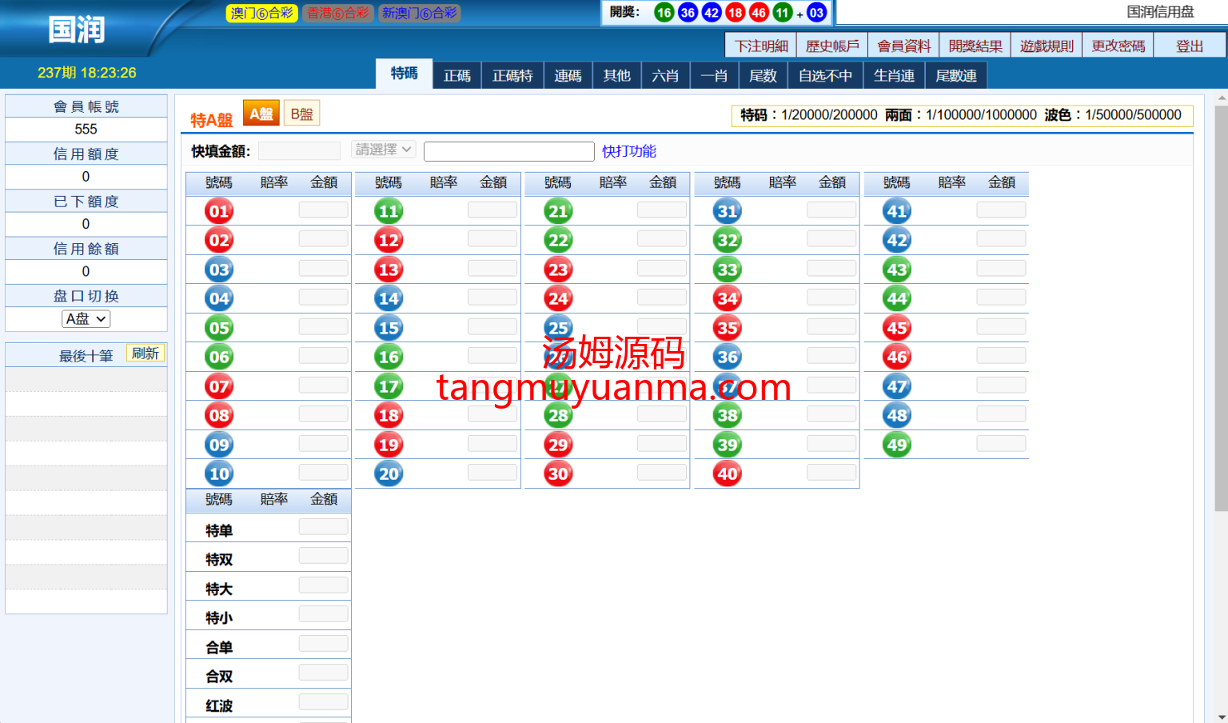This screenshot has height=723, width=1228.
Task: Switch to the A盤 board toggle
Action: [261, 114]
